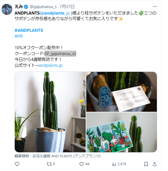Click the 7月27日 tweet date
Image resolution: width=168 pixels, height=171 pixels.
[x=67, y=7]
